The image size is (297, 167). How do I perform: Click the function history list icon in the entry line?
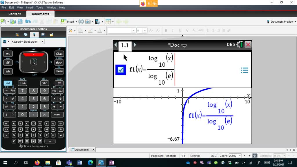pyautogui.click(x=245, y=70)
